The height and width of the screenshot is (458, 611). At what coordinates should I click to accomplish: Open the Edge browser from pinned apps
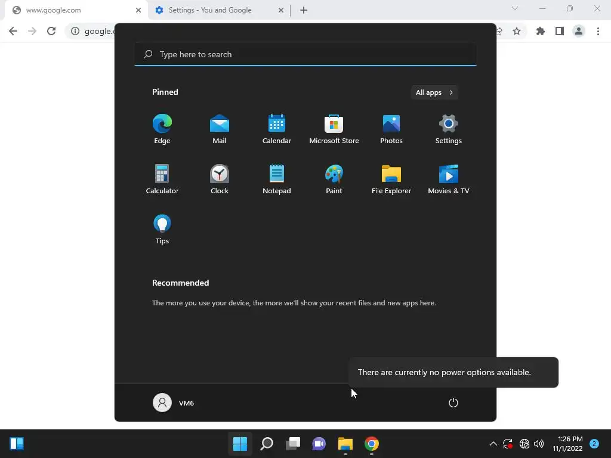(x=162, y=129)
